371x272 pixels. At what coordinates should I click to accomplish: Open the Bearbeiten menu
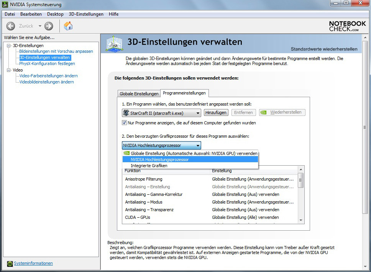31,14
